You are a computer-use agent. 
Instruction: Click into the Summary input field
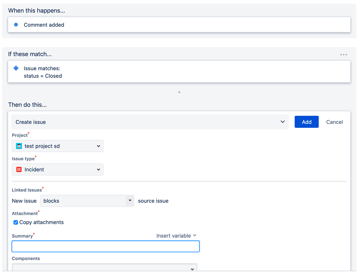[106, 246]
